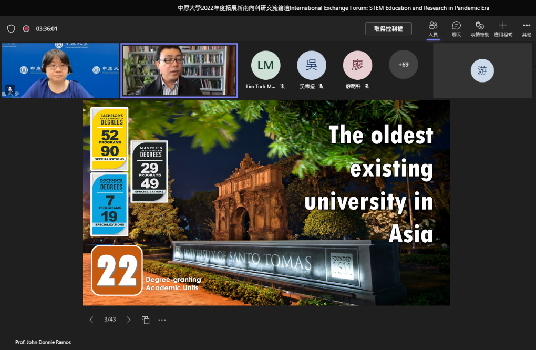Click the slide counter 3/43
This screenshot has width=536, height=350.
click(110, 319)
